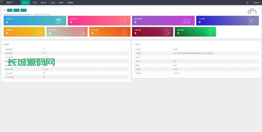Click the 下一天 (Next day) button
This screenshot has height=132, width=262.
point(23,10)
